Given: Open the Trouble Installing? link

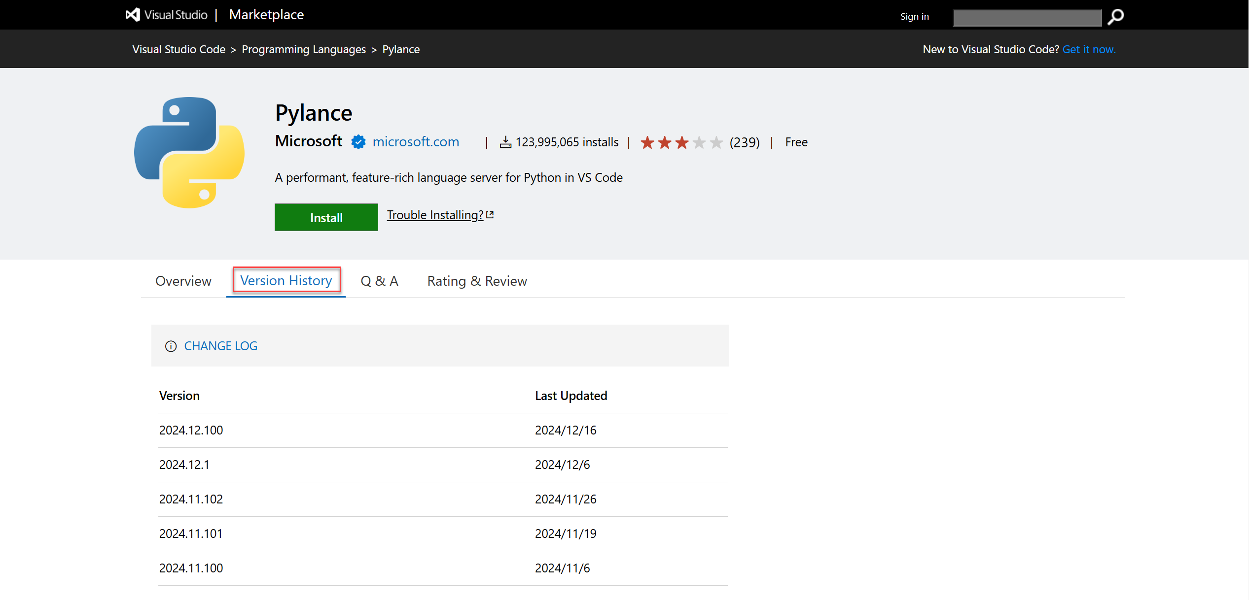Looking at the screenshot, I should 435,215.
